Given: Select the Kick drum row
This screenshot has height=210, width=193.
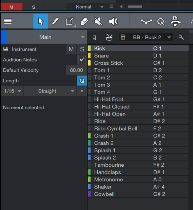Looking at the screenshot, I should pyautogui.click(x=138, y=48).
